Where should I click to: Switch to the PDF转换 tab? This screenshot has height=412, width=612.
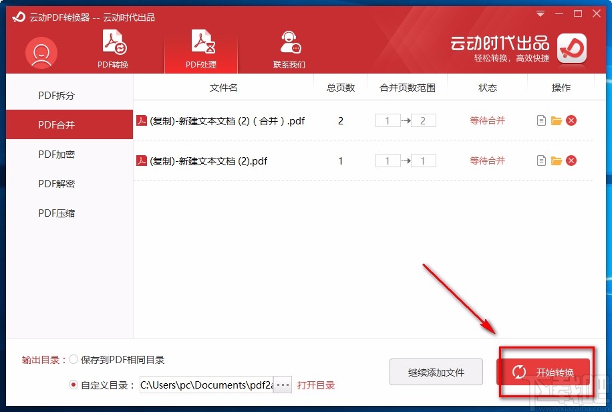(112, 48)
